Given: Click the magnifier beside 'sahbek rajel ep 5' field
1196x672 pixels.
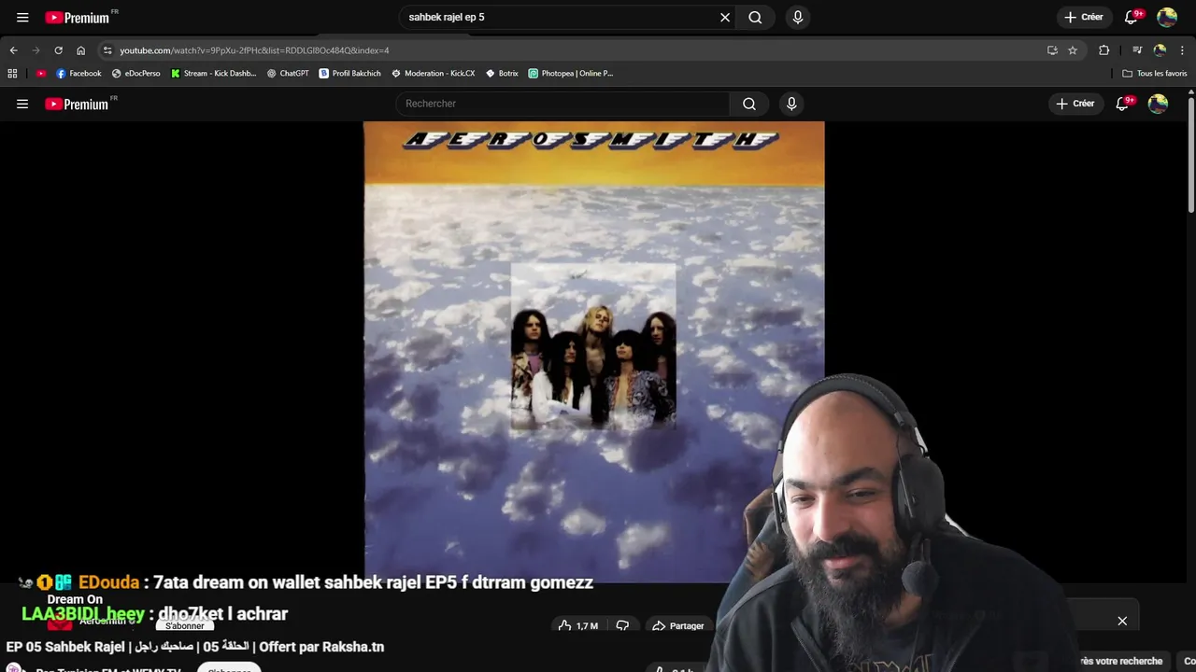Looking at the screenshot, I should click(755, 17).
